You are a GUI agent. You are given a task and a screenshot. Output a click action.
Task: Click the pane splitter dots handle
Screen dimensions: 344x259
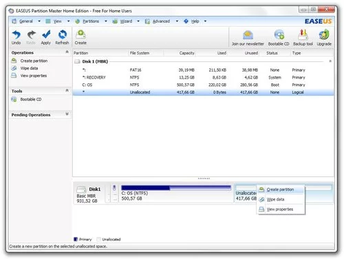[204, 178]
